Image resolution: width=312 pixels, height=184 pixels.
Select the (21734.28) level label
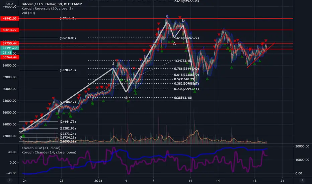pos(68,137)
